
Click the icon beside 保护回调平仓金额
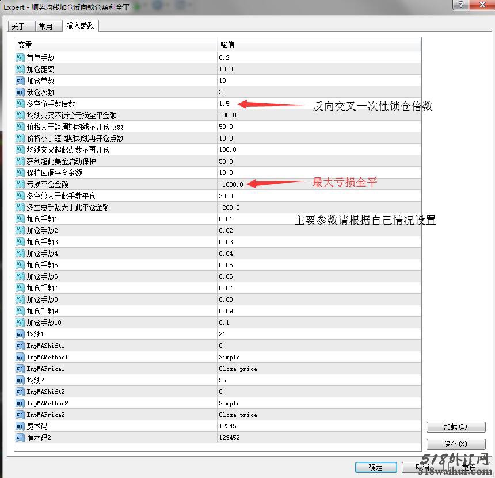click(x=20, y=173)
